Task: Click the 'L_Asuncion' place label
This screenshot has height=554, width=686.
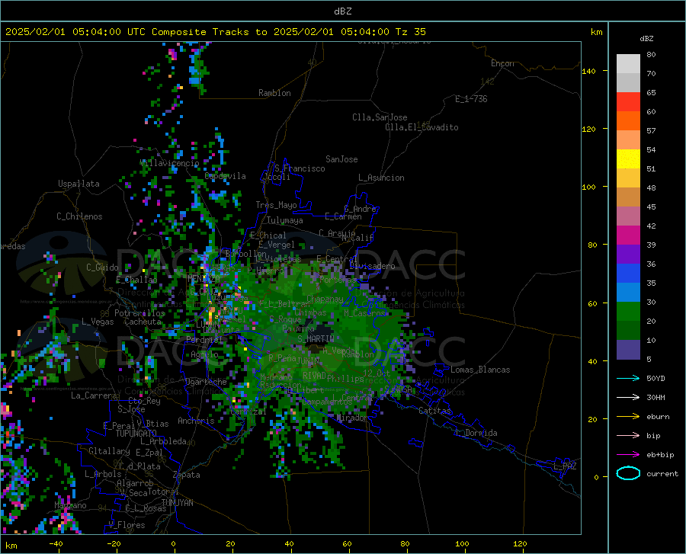Action: [381, 178]
